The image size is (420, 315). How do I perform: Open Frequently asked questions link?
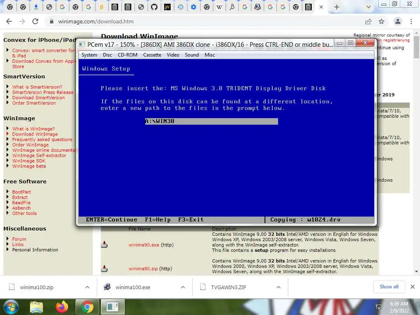tap(42, 139)
